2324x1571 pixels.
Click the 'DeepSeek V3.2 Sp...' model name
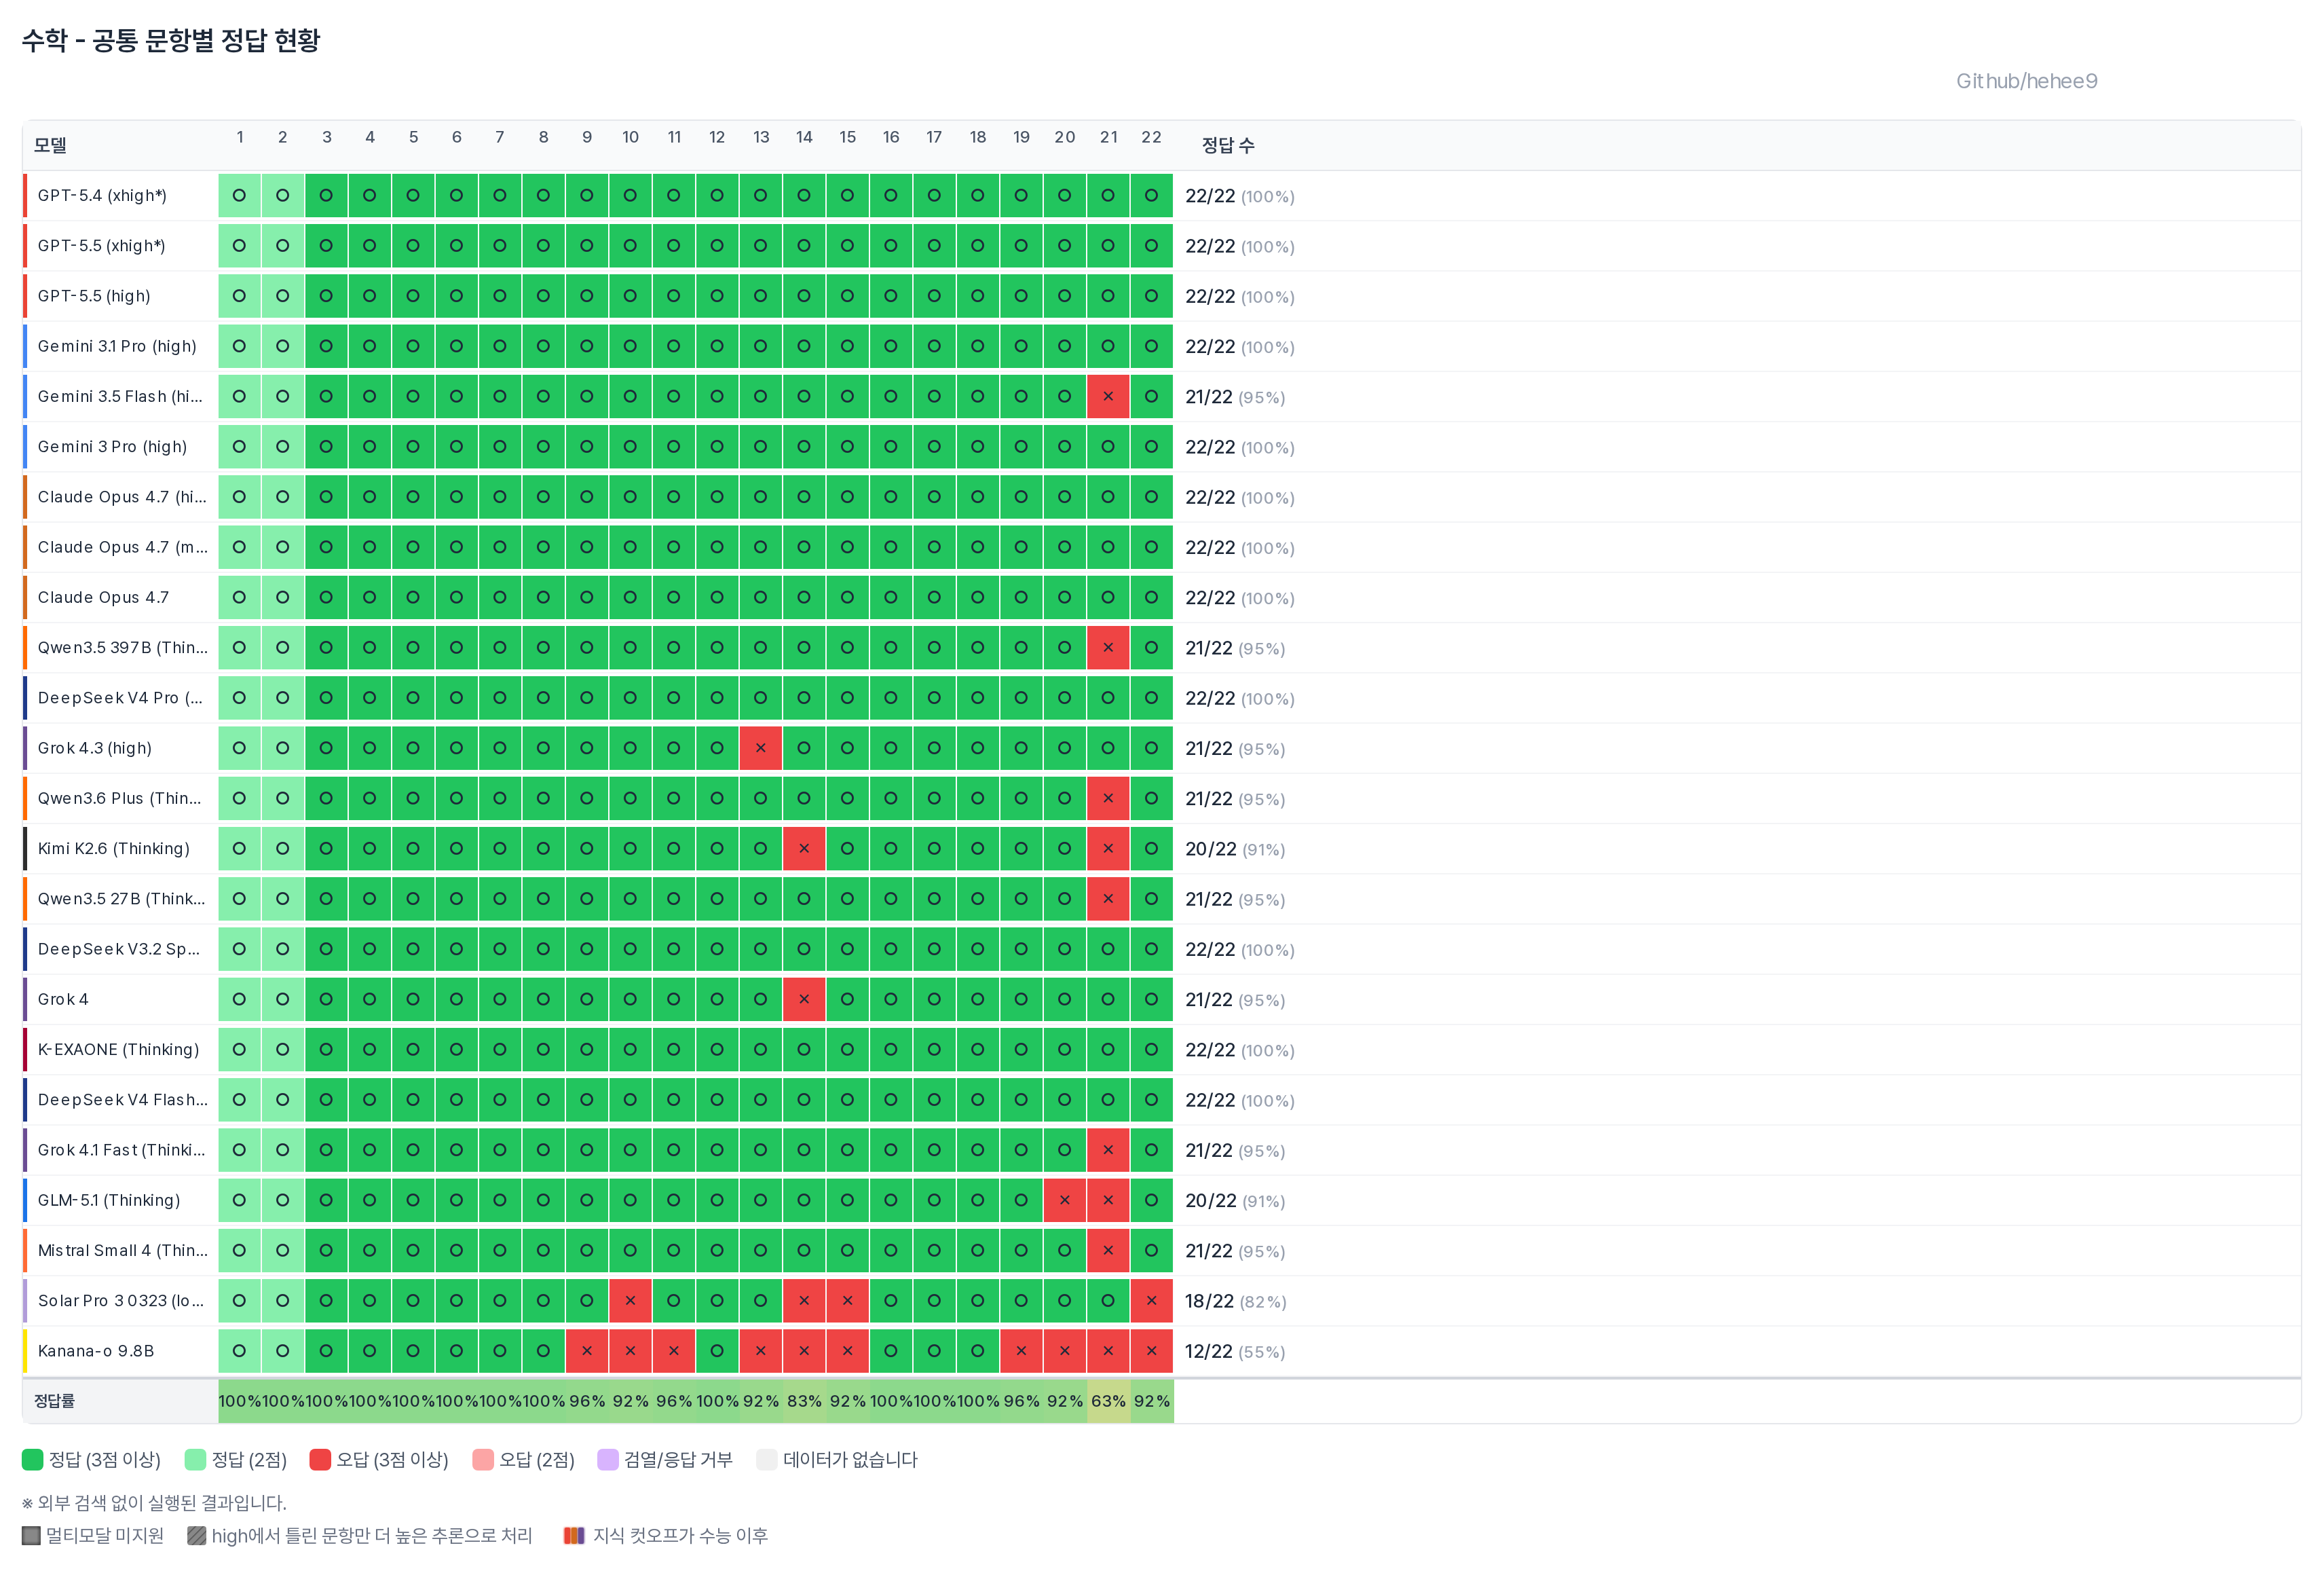coord(119,949)
